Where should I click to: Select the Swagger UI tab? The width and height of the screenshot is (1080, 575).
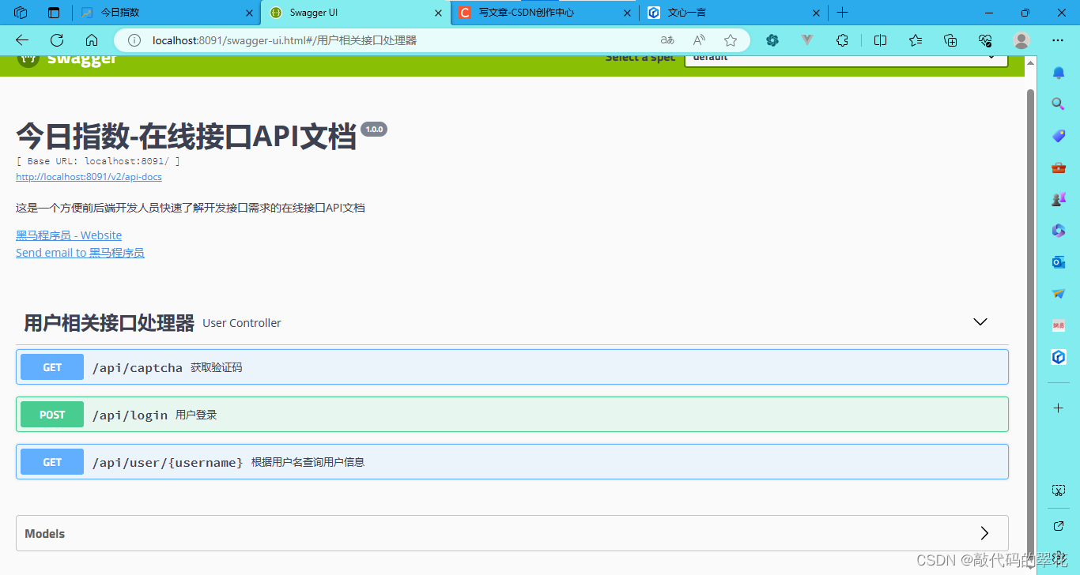(x=356, y=13)
